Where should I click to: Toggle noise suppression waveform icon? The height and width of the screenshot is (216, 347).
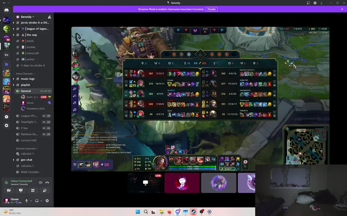coord(40,182)
